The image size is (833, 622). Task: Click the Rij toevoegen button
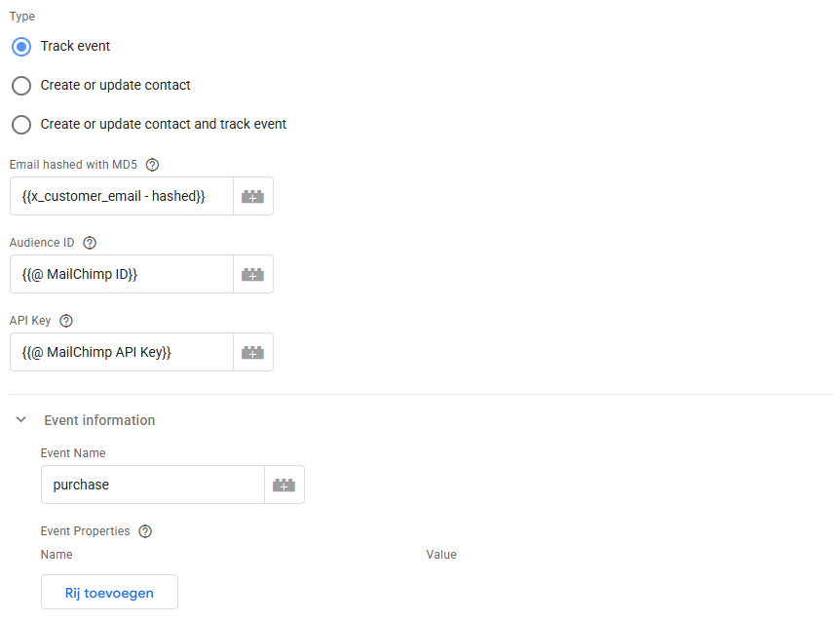click(109, 593)
